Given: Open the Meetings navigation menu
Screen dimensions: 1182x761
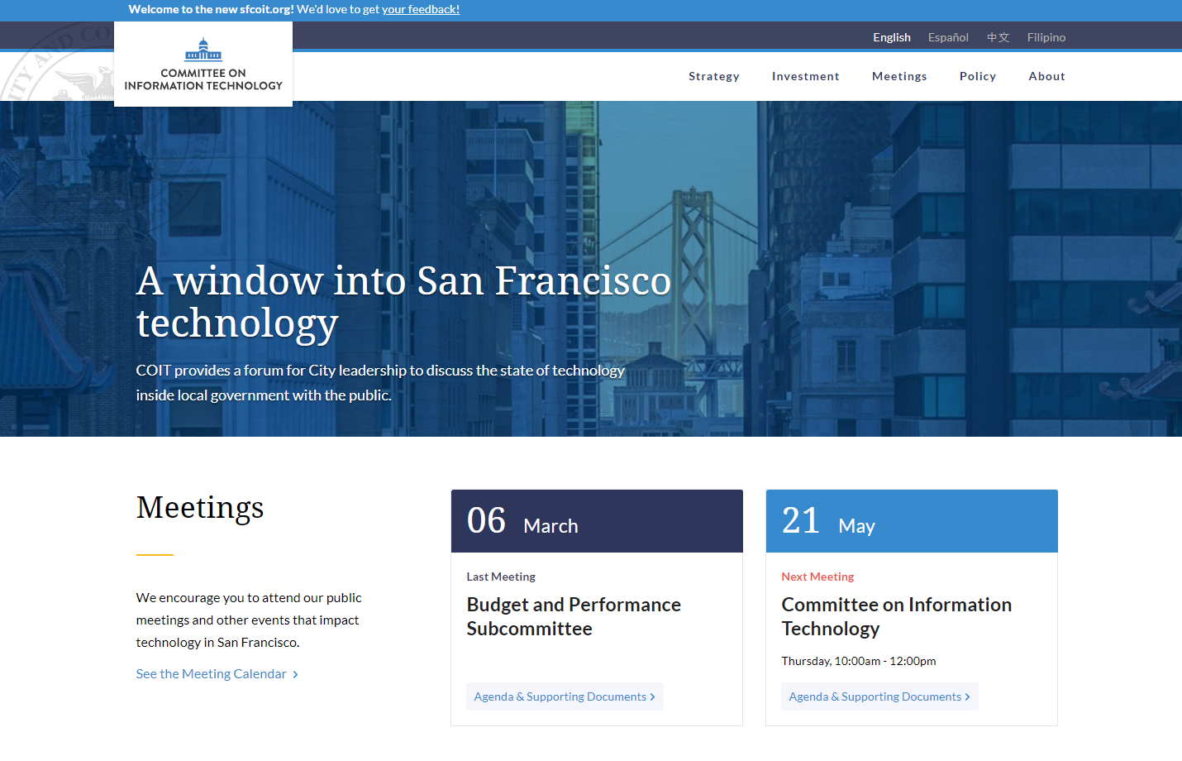Looking at the screenshot, I should point(898,76).
